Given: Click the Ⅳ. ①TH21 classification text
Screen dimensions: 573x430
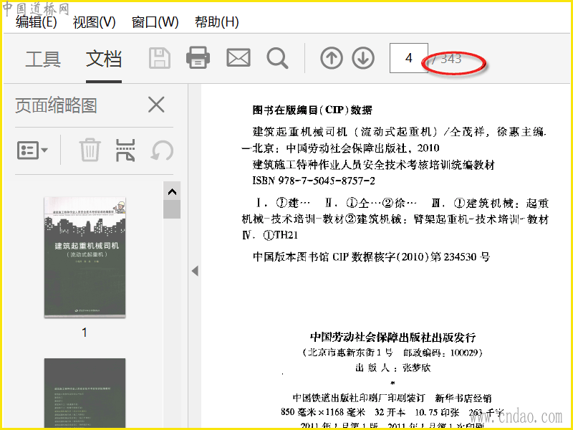Looking at the screenshot, I should point(270,235).
